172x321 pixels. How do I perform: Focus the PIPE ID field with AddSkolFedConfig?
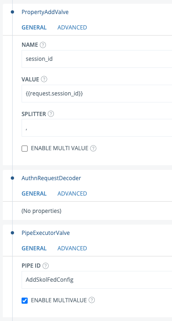[97, 280]
